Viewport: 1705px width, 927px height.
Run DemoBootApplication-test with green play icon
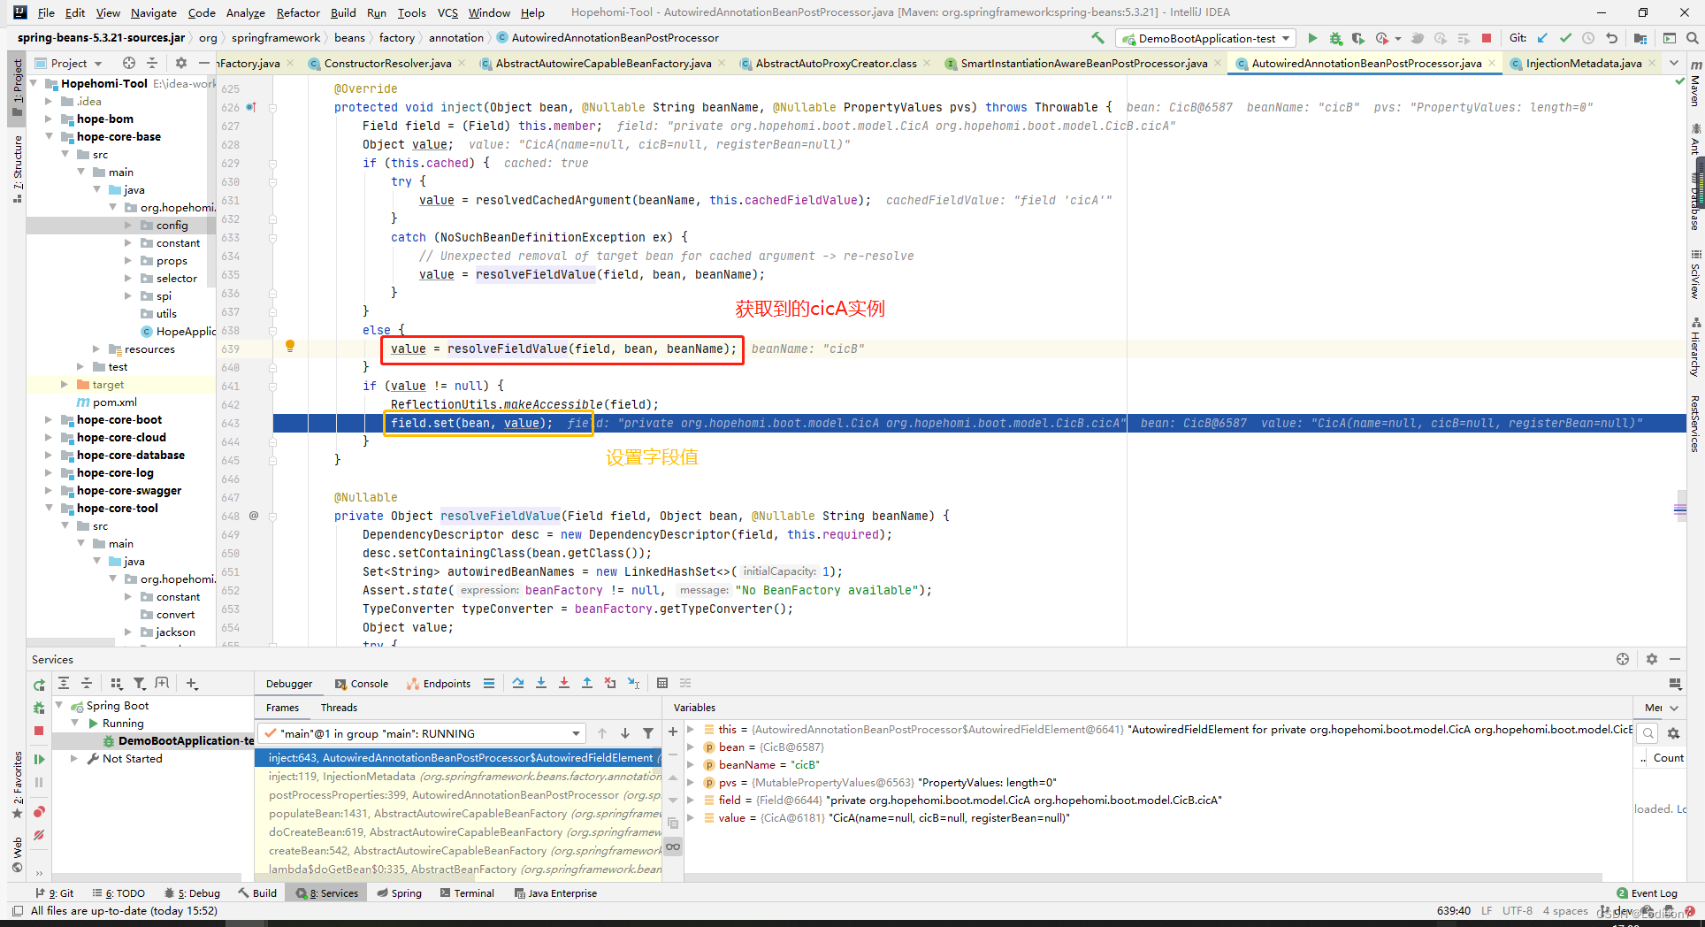coord(1312,38)
